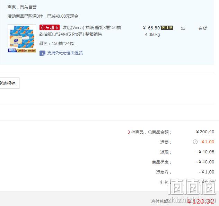Click the weight value 4.060kg
The height and width of the screenshot is (206, 219).
(x=152, y=35)
